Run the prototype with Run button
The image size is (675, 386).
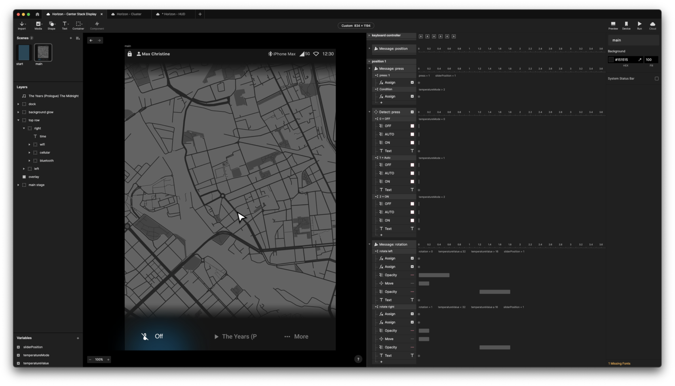(639, 26)
